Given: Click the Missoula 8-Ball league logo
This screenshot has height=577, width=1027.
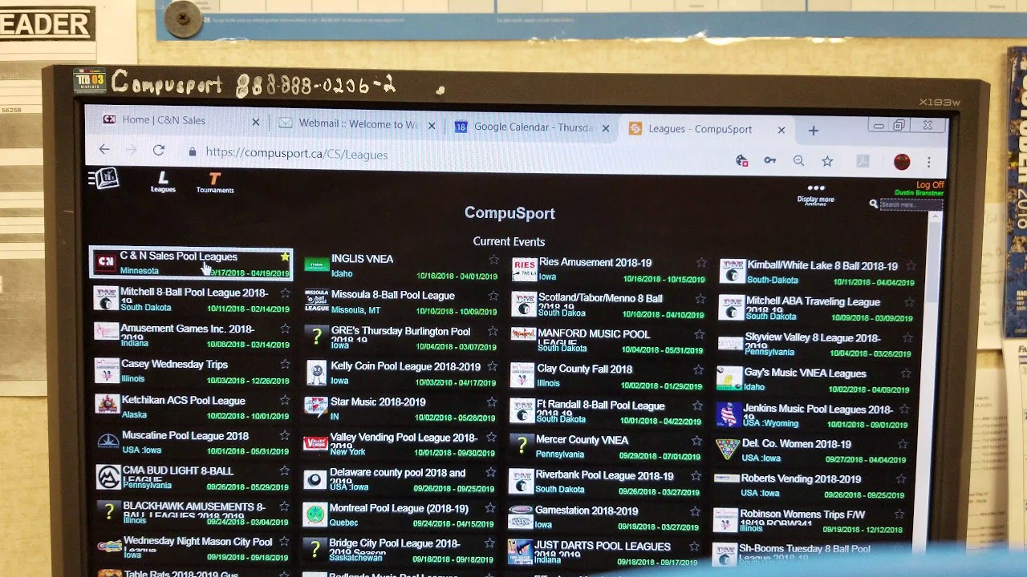Looking at the screenshot, I should pyautogui.click(x=316, y=301).
